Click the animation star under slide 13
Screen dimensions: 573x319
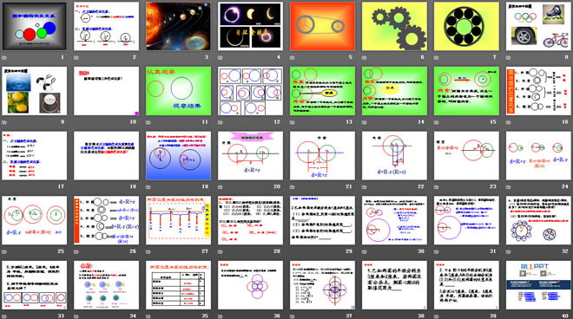(293, 122)
